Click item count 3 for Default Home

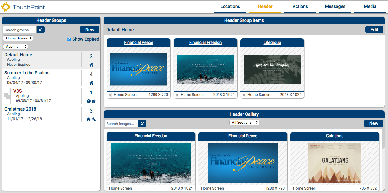91,56
